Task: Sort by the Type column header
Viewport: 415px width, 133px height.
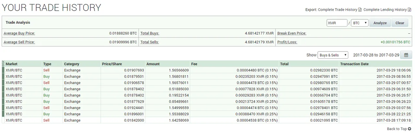Action: click(x=52, y=64)
